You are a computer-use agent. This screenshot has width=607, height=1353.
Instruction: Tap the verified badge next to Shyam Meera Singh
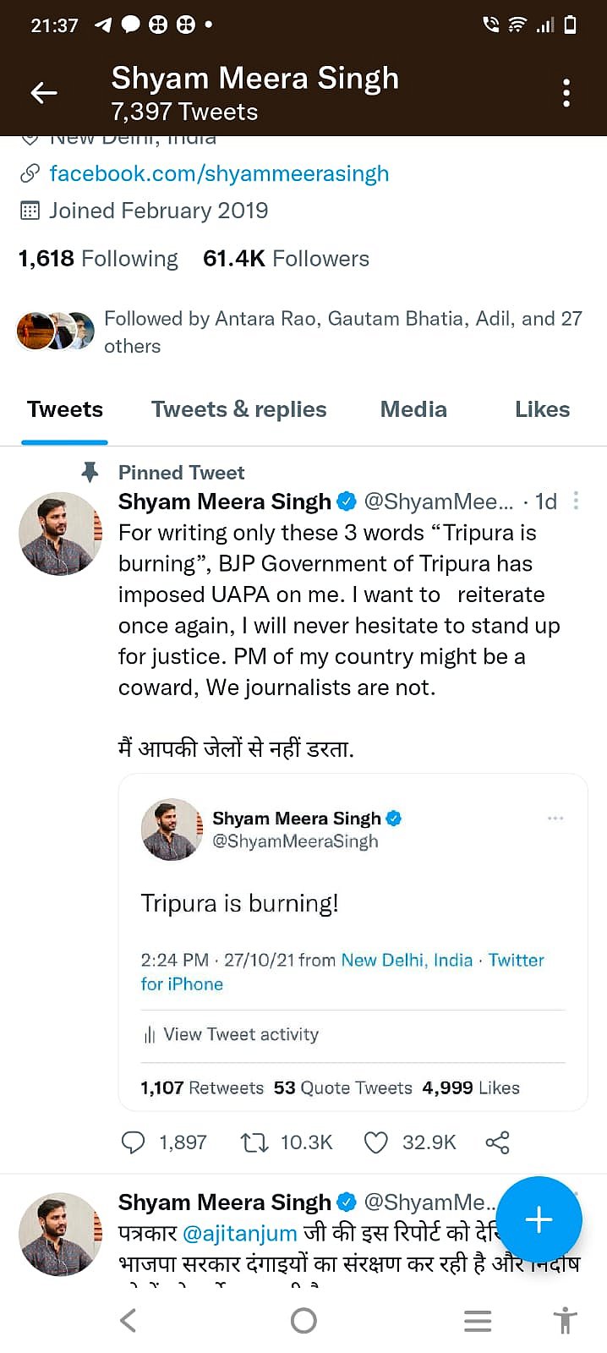pos(347,501)
